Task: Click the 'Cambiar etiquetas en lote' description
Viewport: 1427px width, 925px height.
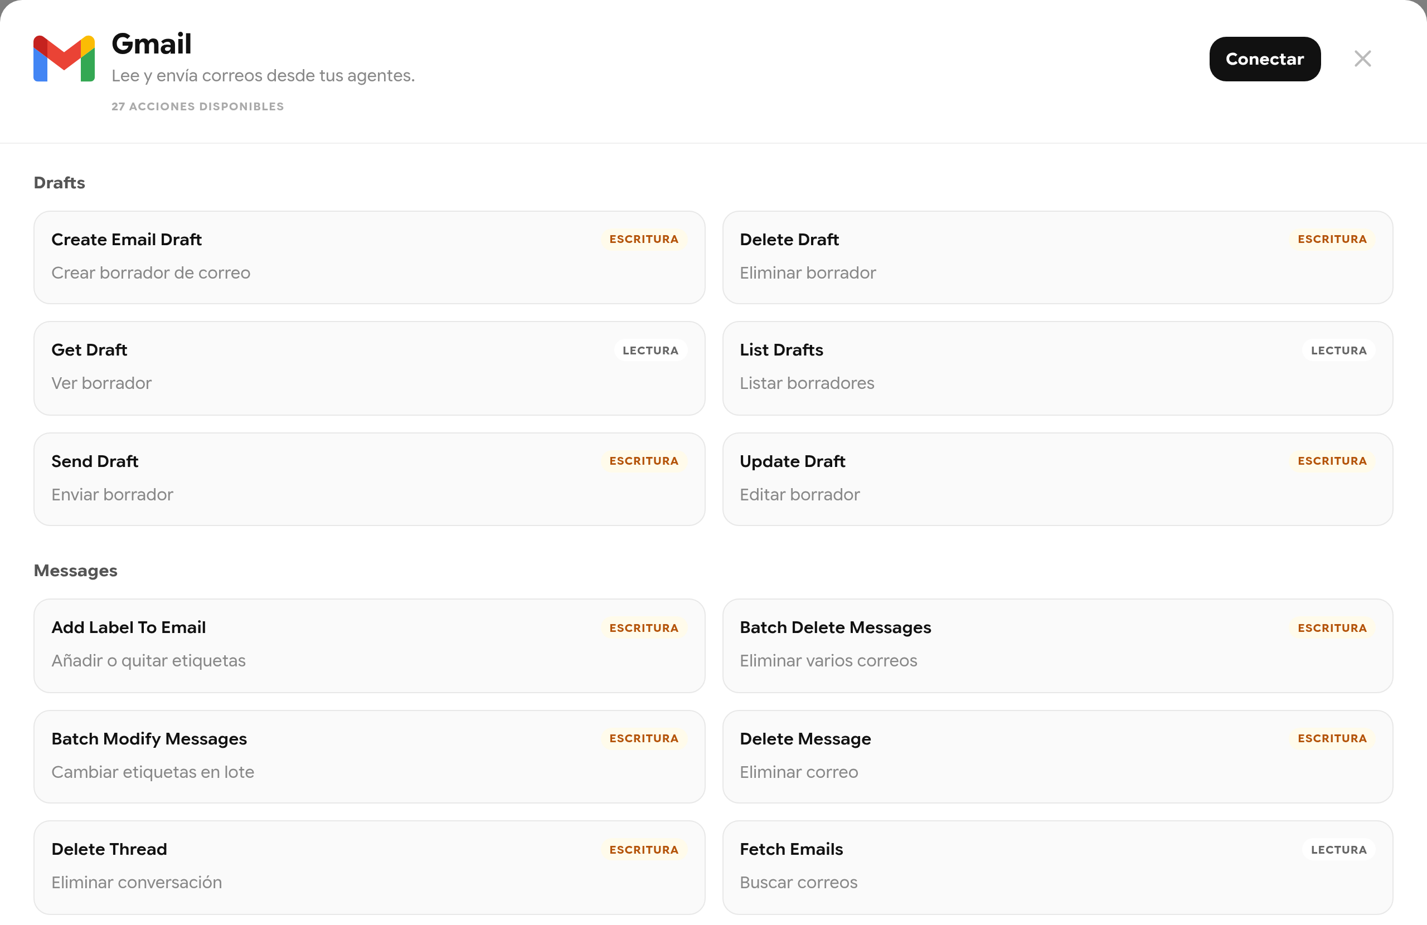Action: (x=153, y=772)
